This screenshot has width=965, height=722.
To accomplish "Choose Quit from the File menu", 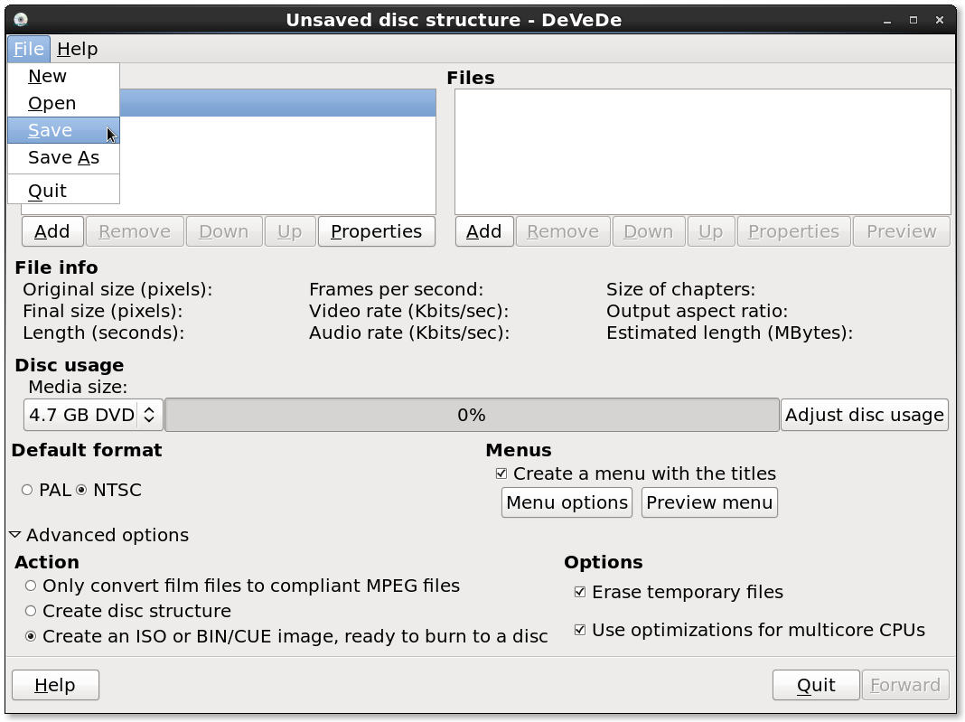I will pyautogui.click(x=63, y=191).
